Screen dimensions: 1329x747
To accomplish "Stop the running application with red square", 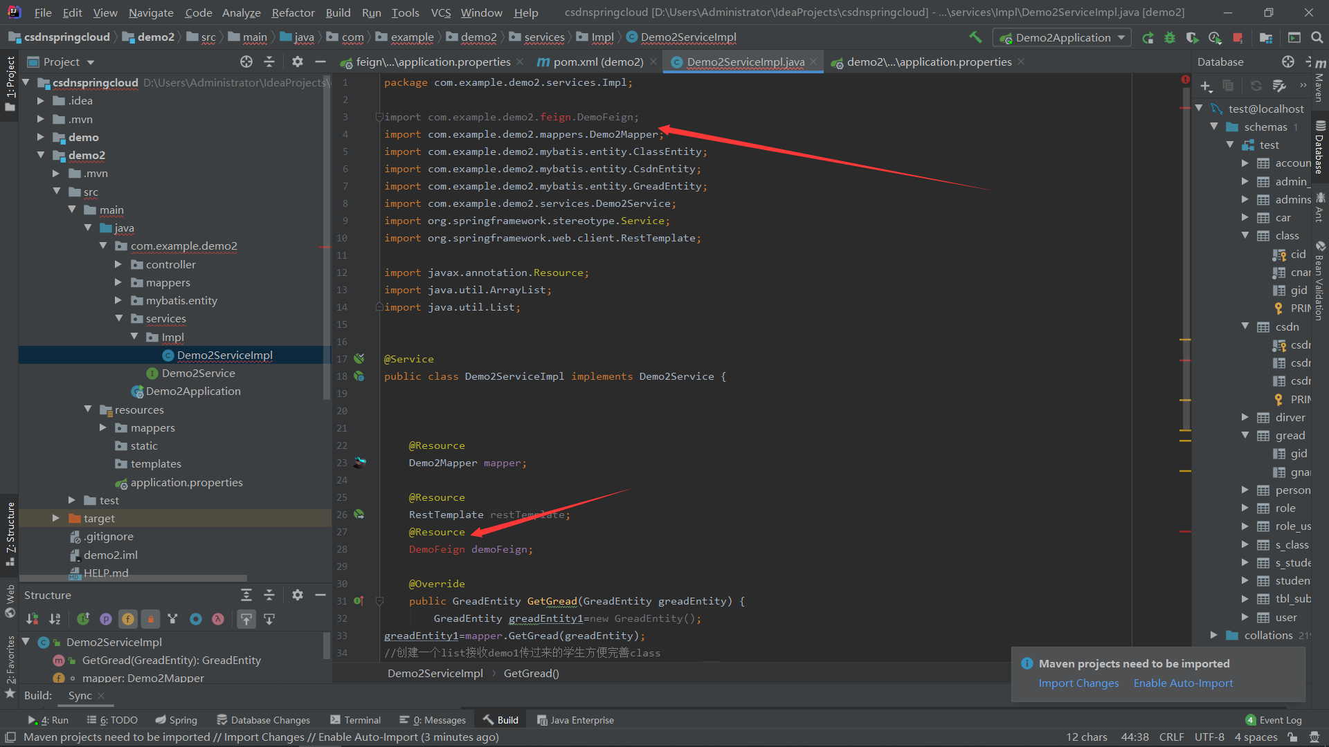I will 1238,37.
